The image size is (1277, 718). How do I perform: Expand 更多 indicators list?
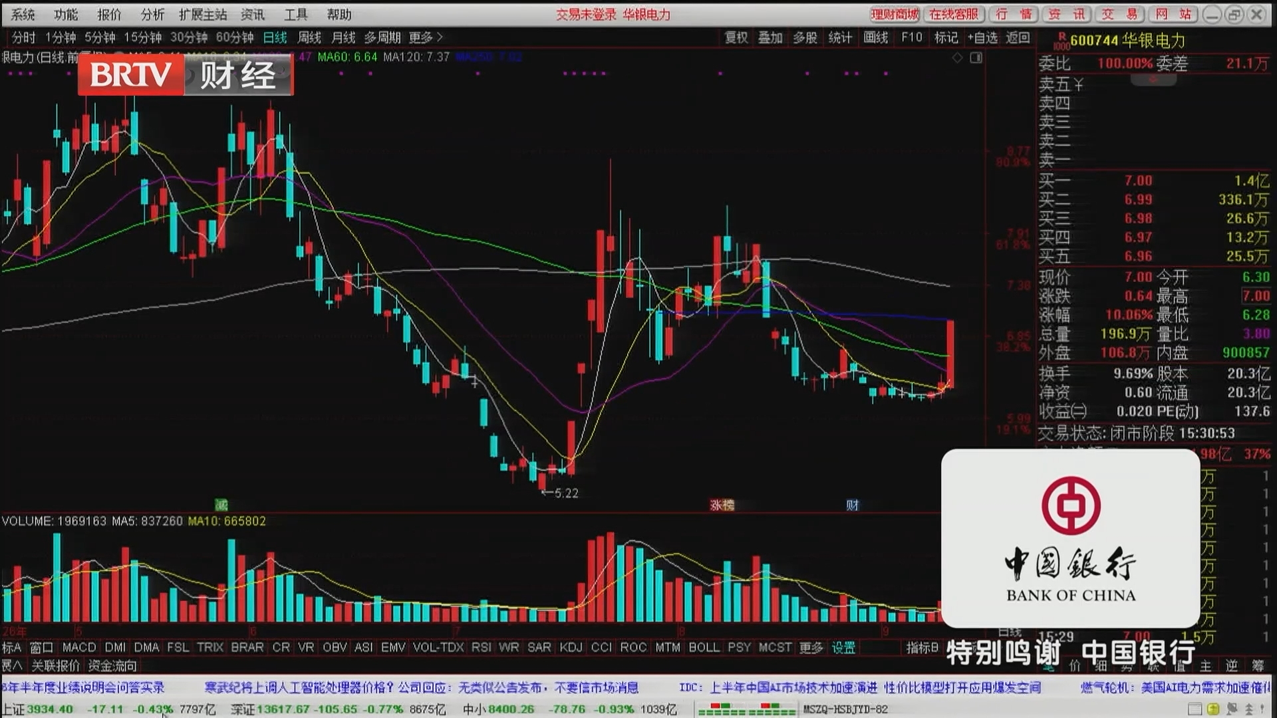[811, 648]
